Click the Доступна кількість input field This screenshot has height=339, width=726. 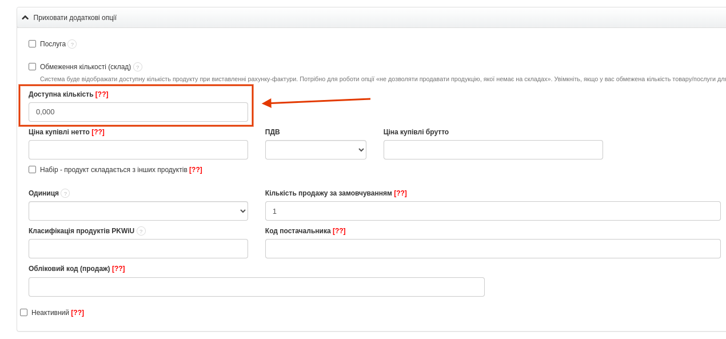tap(138, 112)
